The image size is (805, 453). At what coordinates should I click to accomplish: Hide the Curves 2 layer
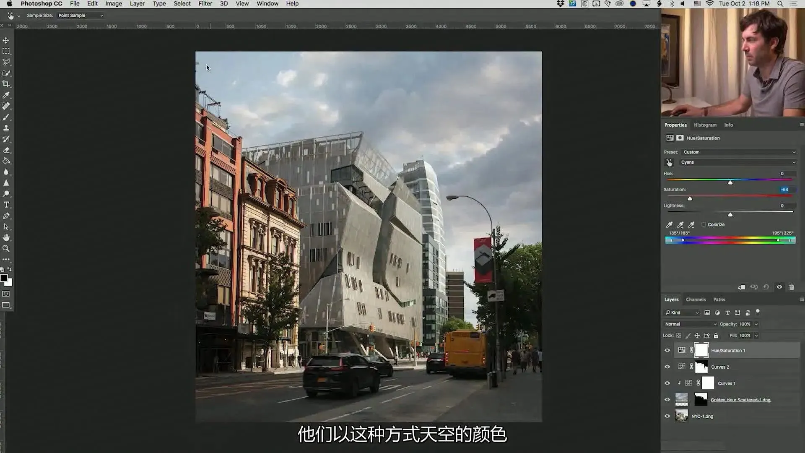tap(667, 367)
